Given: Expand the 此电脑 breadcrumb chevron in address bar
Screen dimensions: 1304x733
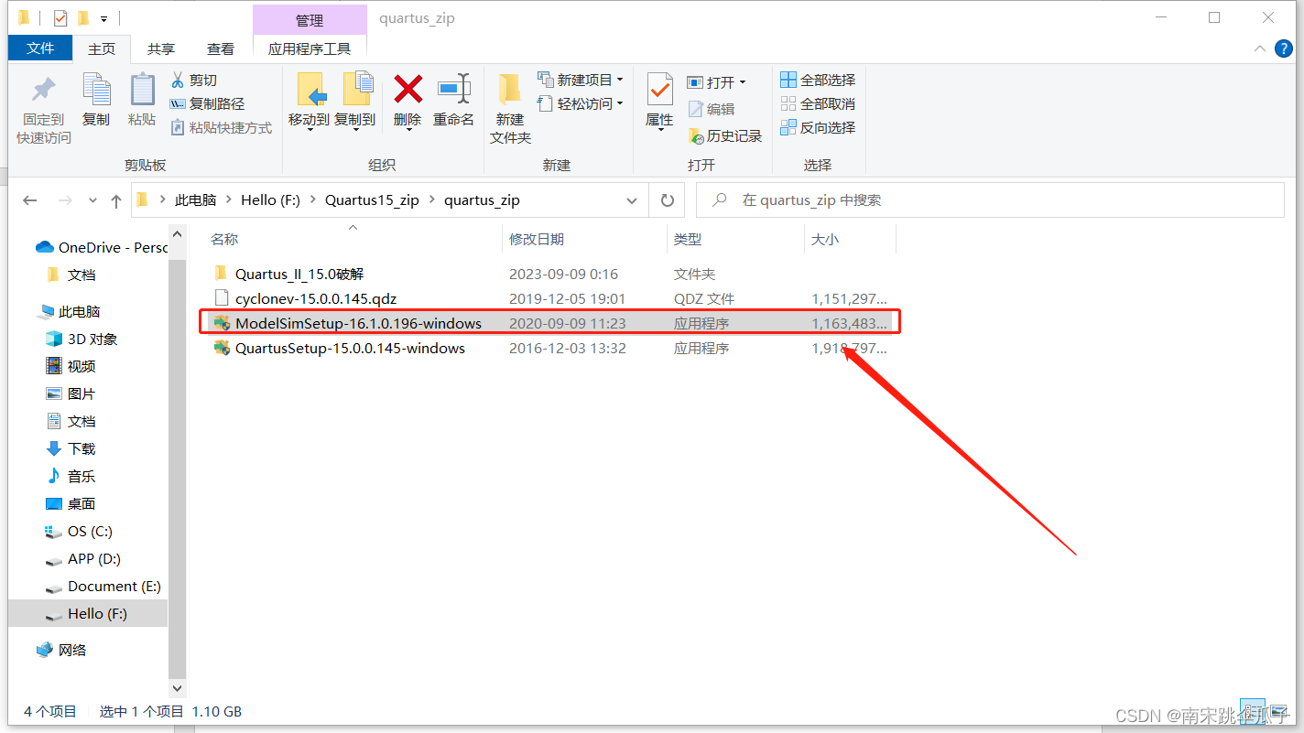Looking at the screenshot, I should pos(229,200).
